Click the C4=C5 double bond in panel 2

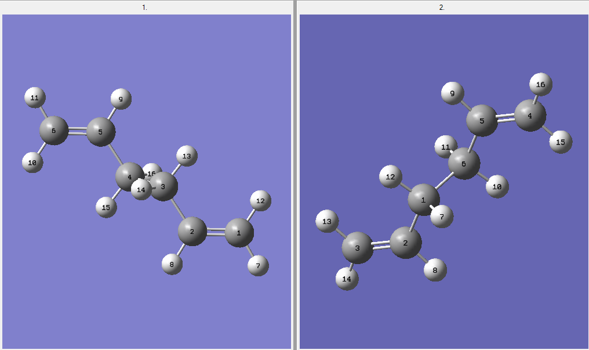(x=506, y=118)
